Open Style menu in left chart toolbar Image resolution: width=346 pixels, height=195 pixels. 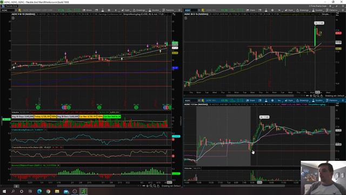[125, 10]
